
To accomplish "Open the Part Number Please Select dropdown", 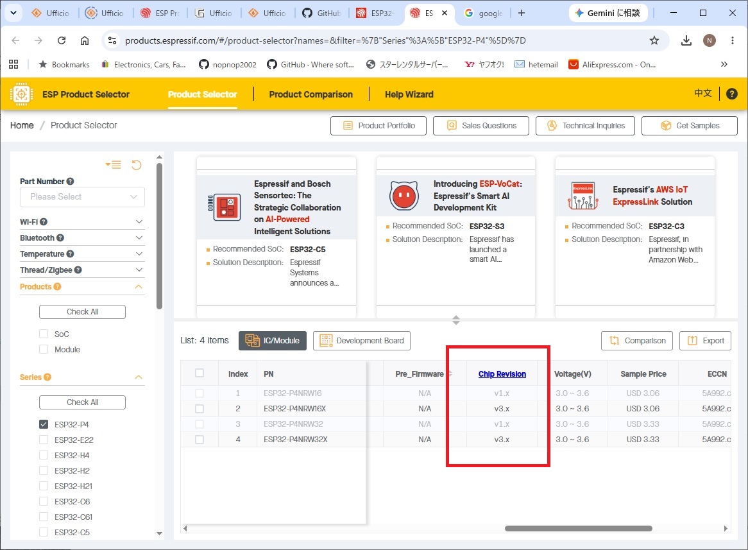I will [x=82, y=196].
